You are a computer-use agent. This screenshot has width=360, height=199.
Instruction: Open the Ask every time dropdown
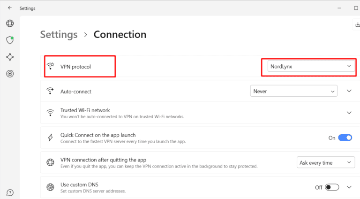[x=326, y=162]
